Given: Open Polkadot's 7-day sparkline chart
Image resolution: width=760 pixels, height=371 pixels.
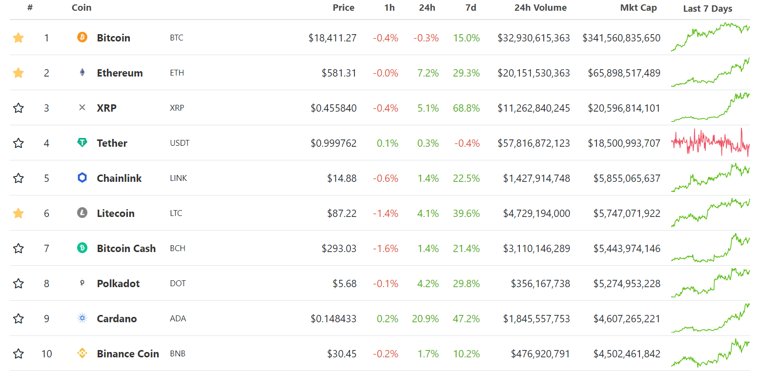Looking at the screenshot, I should coord(710,283).
